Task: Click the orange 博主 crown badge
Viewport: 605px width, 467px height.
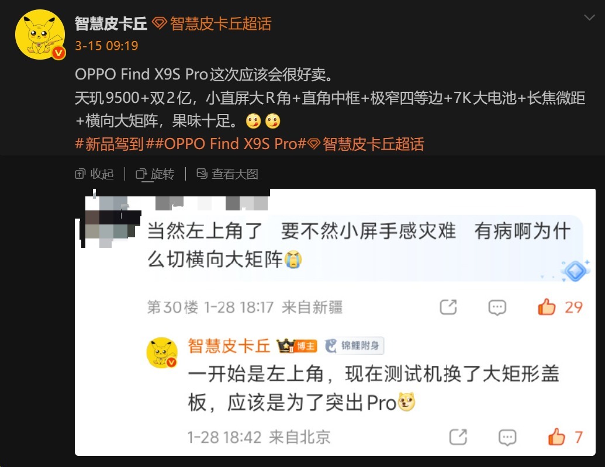Action: (x=297, y=346)
